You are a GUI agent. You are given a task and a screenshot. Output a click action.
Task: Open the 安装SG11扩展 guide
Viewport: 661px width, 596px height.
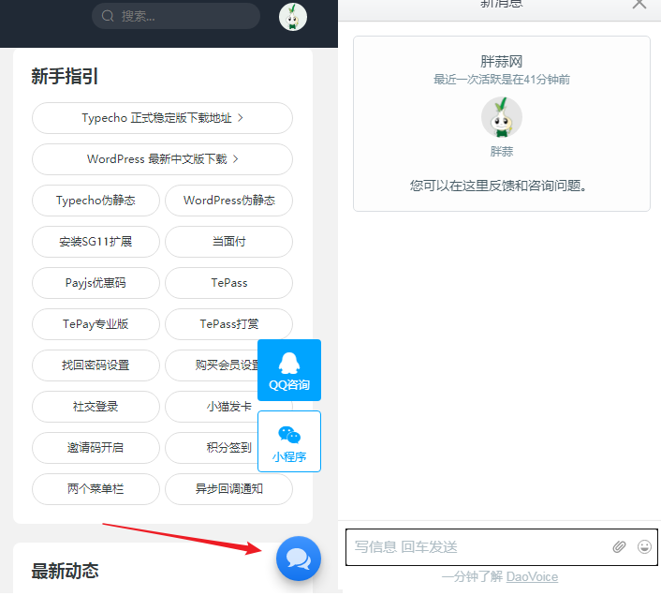point(95,242)
